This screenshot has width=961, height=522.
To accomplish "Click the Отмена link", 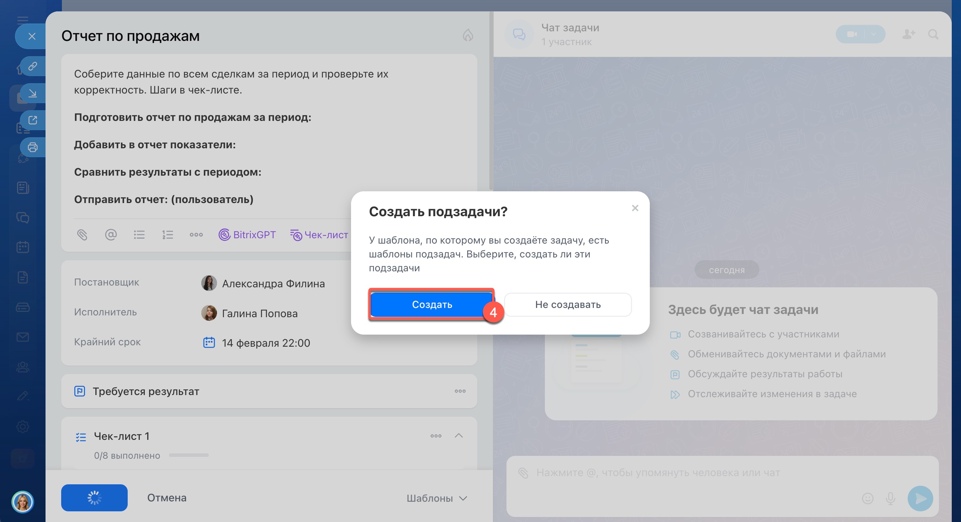I will (x=166, y=498).
